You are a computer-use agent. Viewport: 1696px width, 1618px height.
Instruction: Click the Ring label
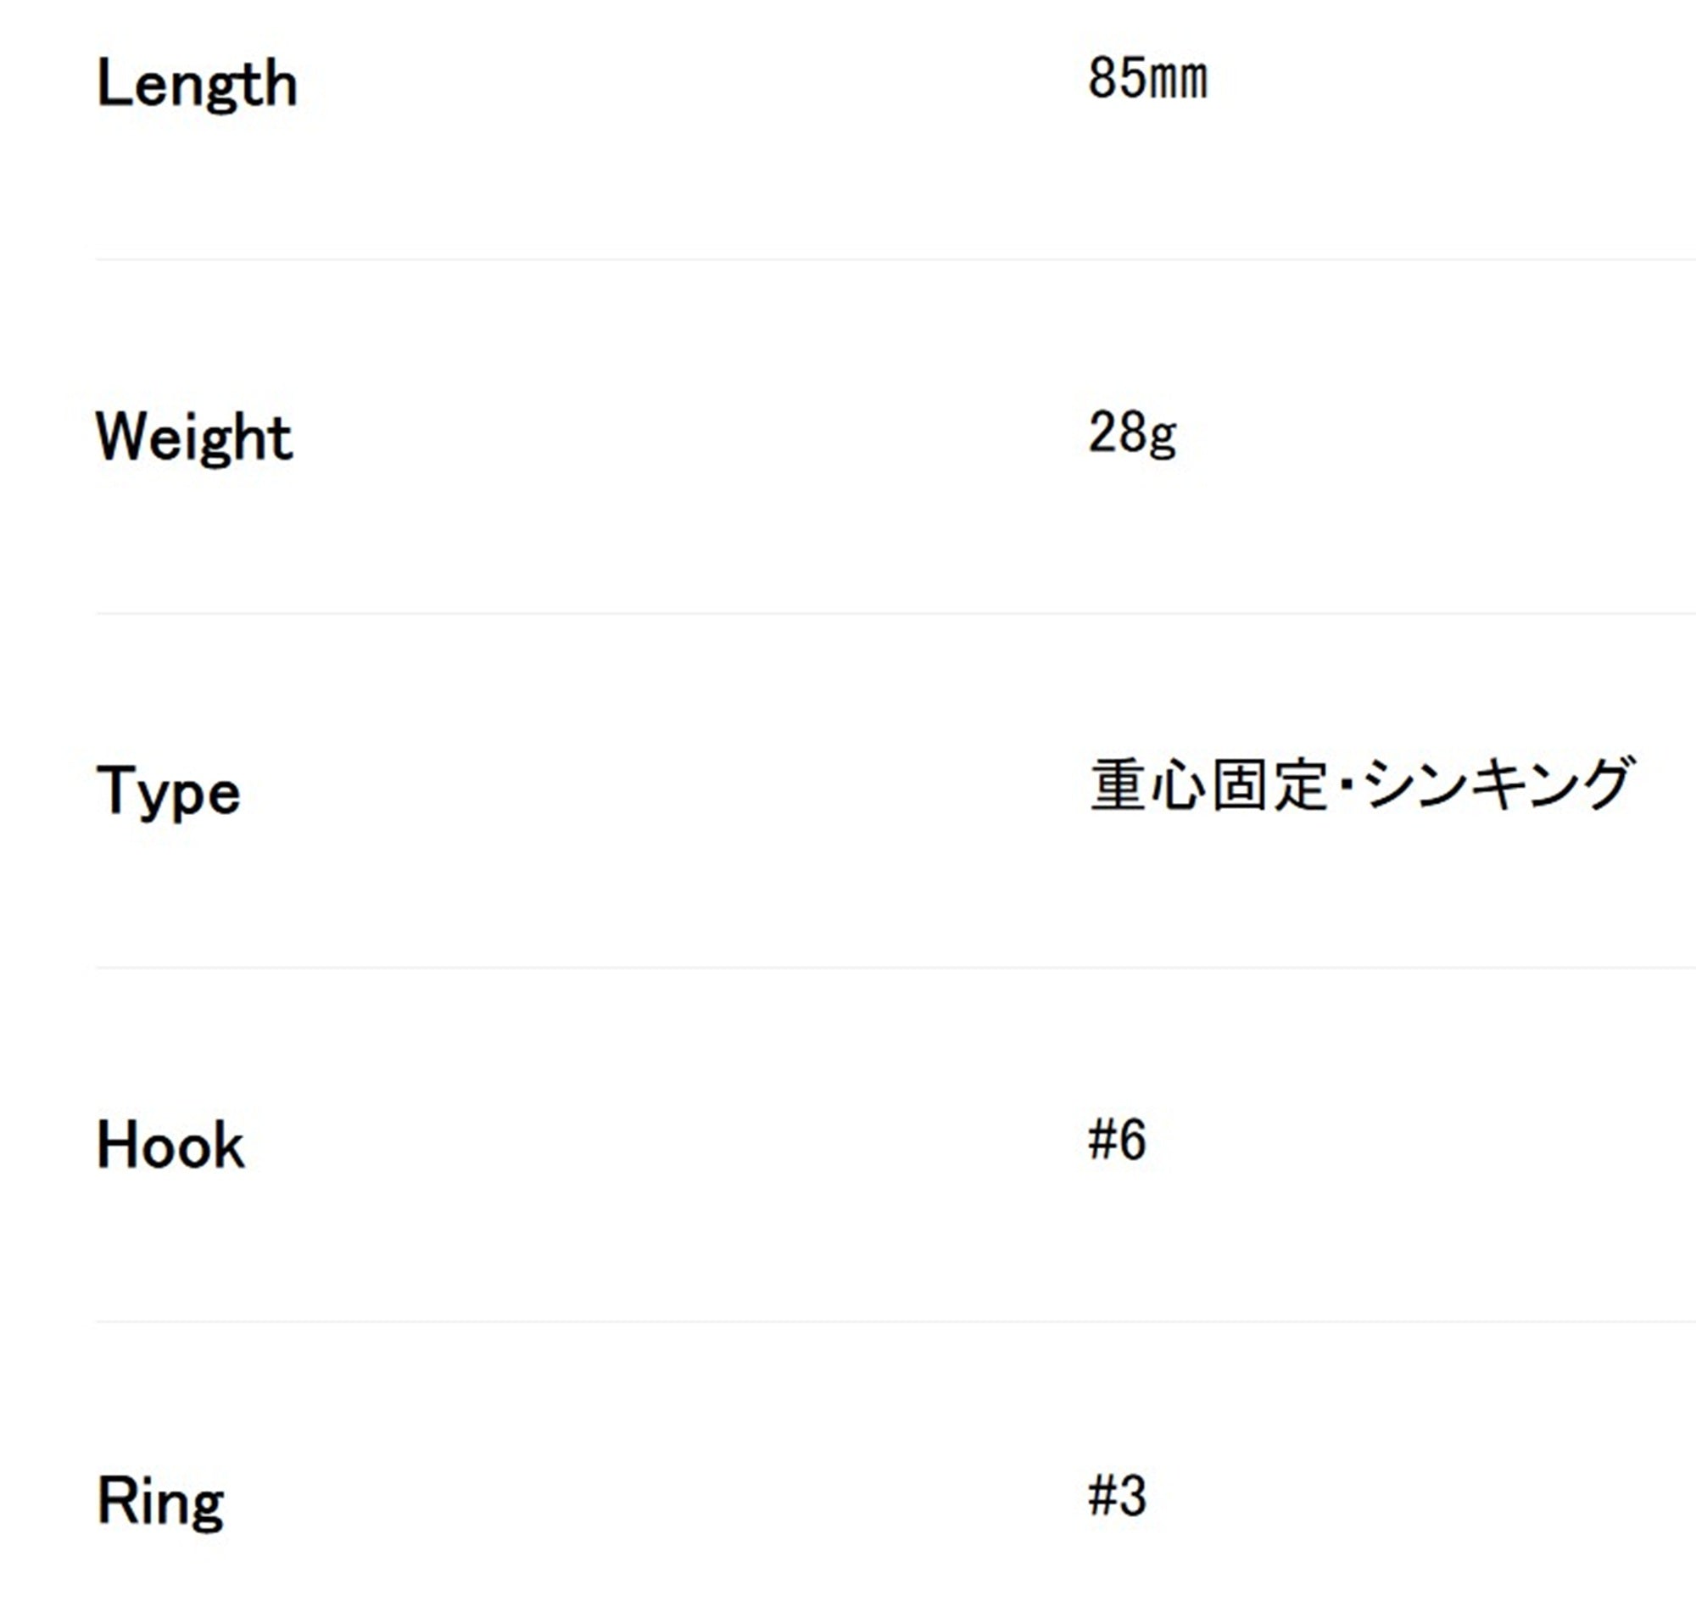pos(160,1503)
